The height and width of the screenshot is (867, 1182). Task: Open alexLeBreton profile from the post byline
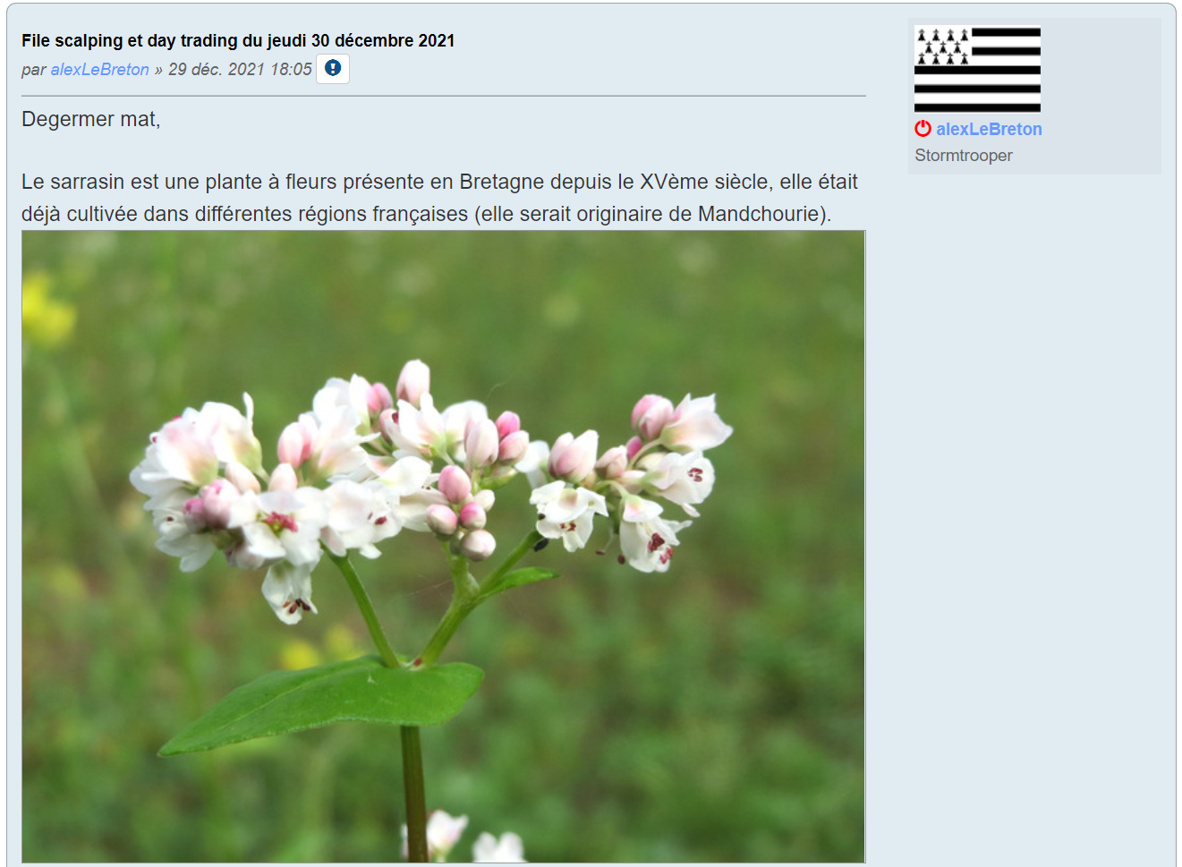coord(100,69)
